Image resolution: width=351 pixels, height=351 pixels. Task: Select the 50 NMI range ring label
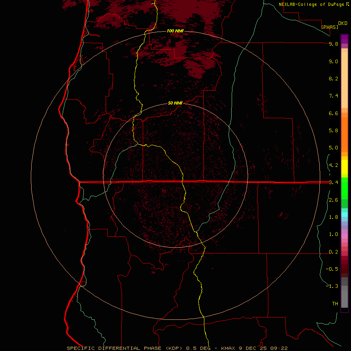[x=175, y=103]
